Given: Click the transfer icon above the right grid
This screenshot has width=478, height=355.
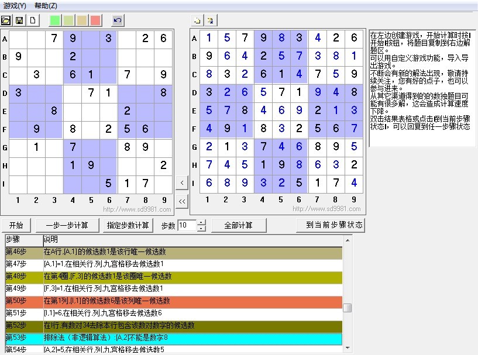Looking at the screenshot, I should [x=211, y=19].
